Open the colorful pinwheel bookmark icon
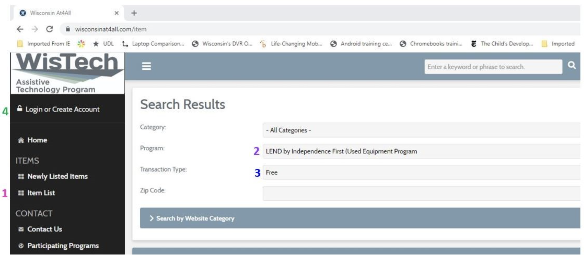The image size is (585, 255). pyautogui.click(x=81, y=44)
